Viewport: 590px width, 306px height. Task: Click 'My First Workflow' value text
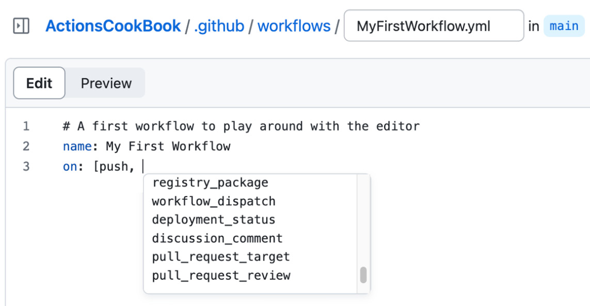point(168,146)
